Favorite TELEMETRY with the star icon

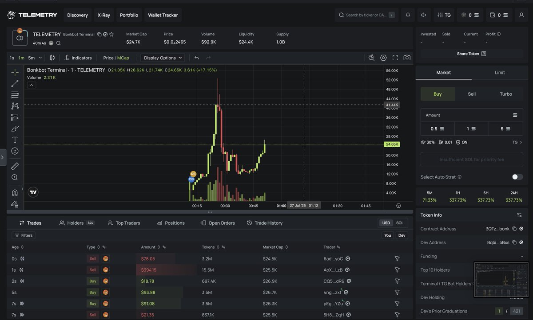[111, 34]
